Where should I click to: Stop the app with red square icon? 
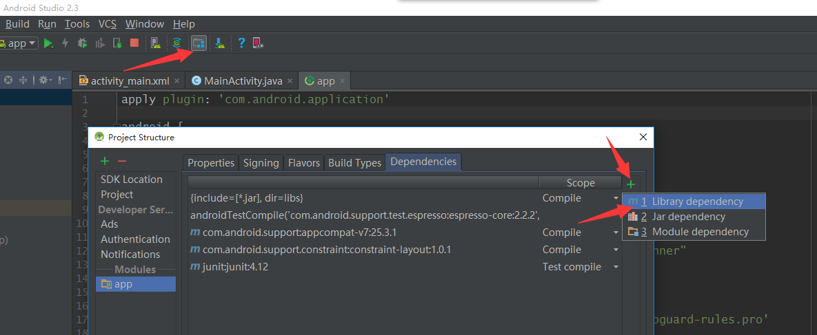pyautogui.click(x=134, y=43)
